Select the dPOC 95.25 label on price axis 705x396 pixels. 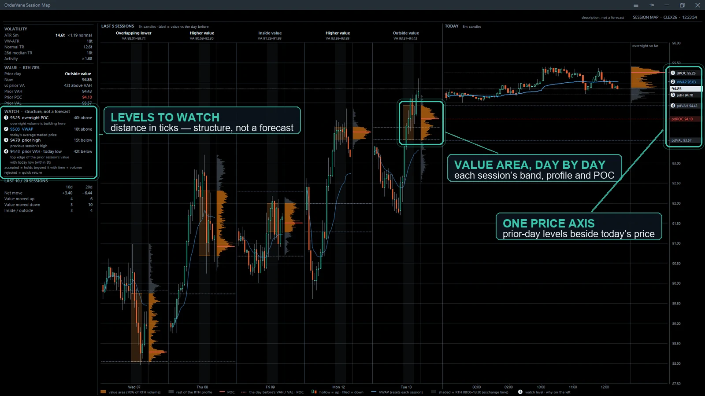coord(686,73)
